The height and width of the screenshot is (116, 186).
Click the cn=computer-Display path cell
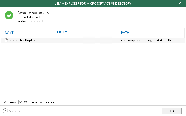[x=149, y=40]
